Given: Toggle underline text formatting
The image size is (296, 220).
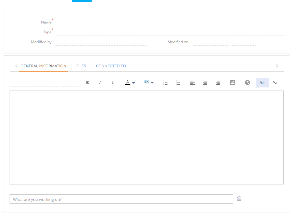Looking at the screenshot, I should (x=113, y=83).
